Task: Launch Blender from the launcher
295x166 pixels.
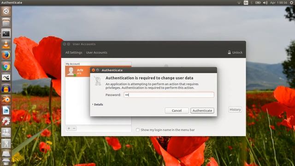Action: (6, 100)
